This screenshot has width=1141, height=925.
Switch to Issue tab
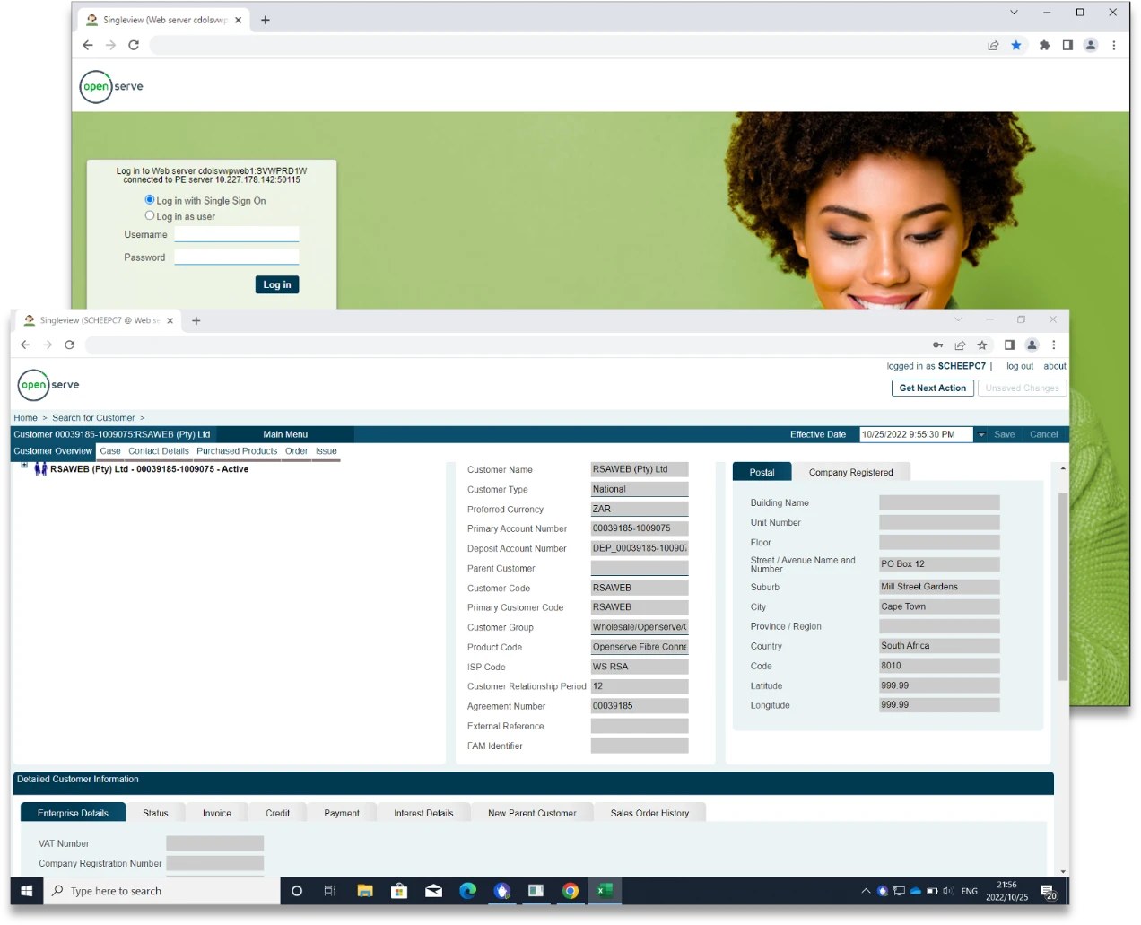[327, 451]
